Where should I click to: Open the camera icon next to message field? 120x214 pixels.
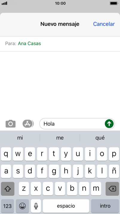pos(10,124)
